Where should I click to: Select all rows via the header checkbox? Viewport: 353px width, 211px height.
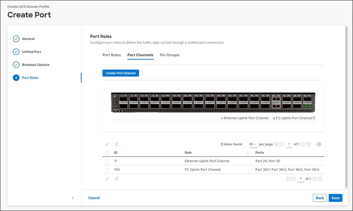[x=107, y=152]
